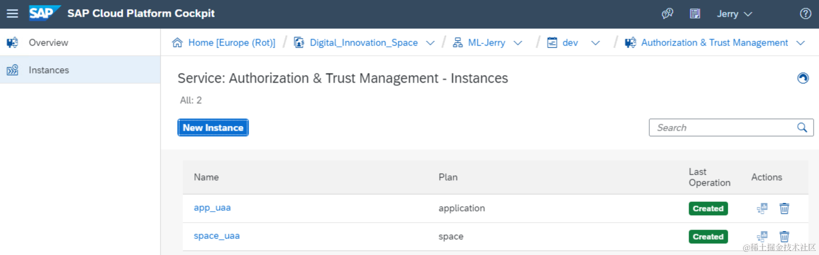
Task: Delete the app_uaa instance
Action: pos(784,209)
